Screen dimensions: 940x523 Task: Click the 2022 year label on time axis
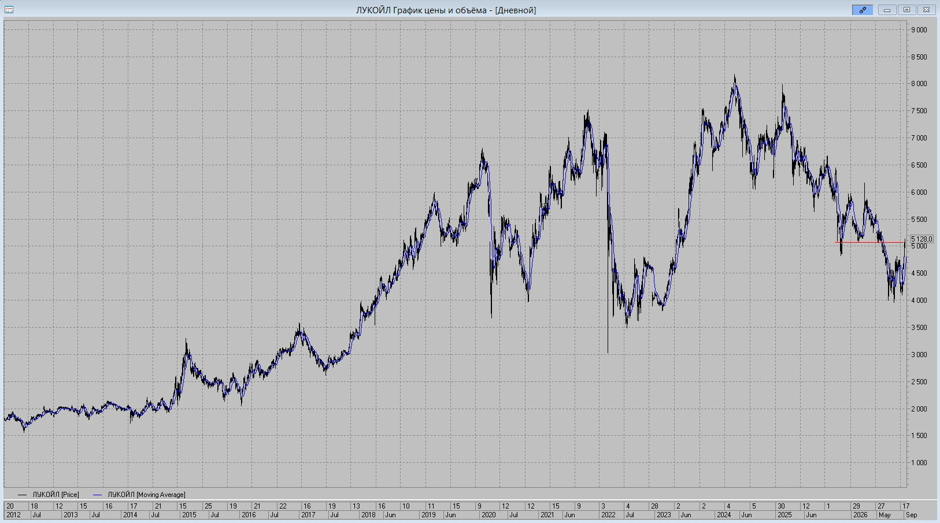click(x=608, y=515)
